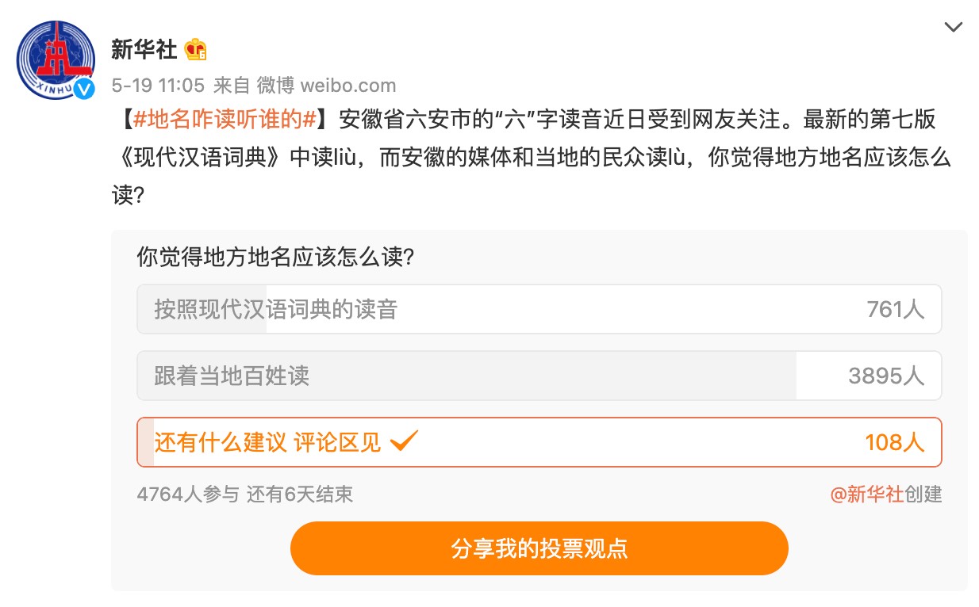
Task: Click the @新华社 poll creator mention
Action: pos(866,494)
